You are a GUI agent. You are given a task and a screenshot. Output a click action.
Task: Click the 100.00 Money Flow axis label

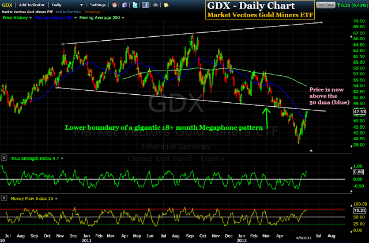(x=360, y=204)
